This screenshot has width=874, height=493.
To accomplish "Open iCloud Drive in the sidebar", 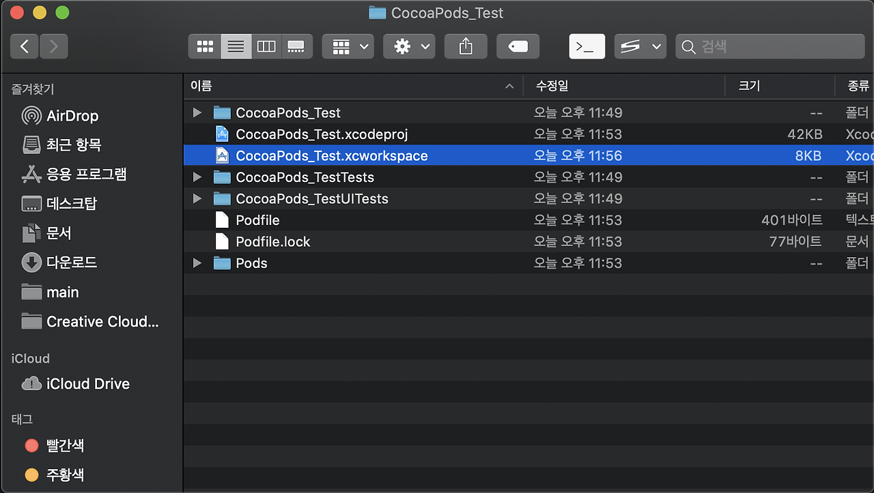I will pos(75,384).
